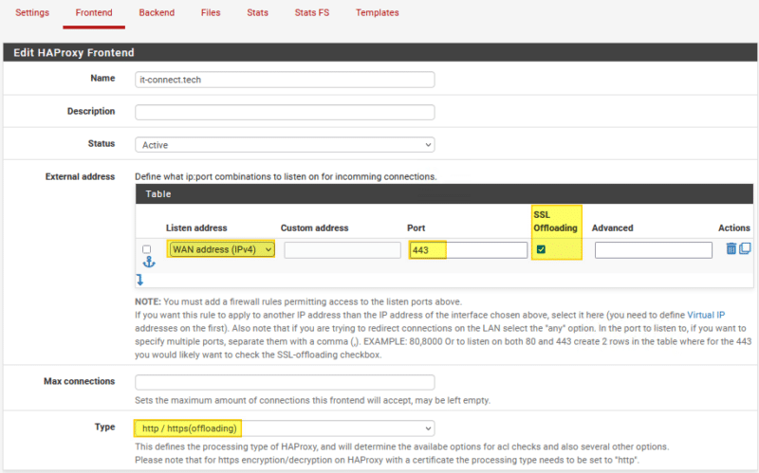Click the Advanced text field
Screen dimensions: 759x473
click(653, 250)
